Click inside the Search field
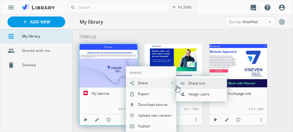Image resolution: width=293 pixels, height=132 pixels. (x=120, y=7)
